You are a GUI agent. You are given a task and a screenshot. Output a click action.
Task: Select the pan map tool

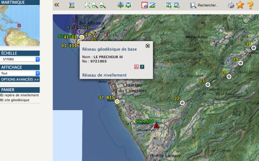tap(128, 5)
